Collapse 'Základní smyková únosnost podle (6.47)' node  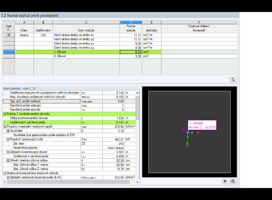8,177
